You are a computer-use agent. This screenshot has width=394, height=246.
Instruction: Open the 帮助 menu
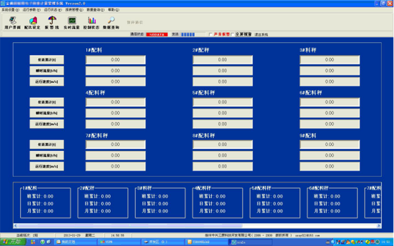[x=114, y=10]
